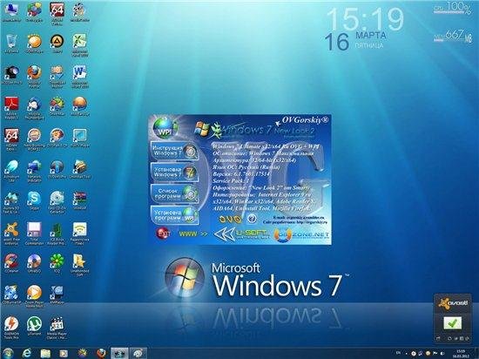The width and height of the screenshot is (479, 359).
Task: Open Aurora 3D Text desktop shortcut
Action: pyautogui.click(x=11, y=202)
